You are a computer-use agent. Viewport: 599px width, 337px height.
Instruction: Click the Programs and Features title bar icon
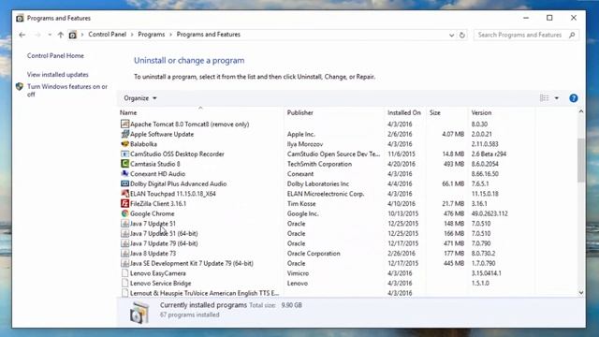tap(20, 18)
